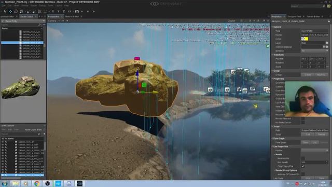Click the layer picker icon beside Layer field
This screenshot has width=332, height=187.
pyautogui.click(x=327, y=43)
